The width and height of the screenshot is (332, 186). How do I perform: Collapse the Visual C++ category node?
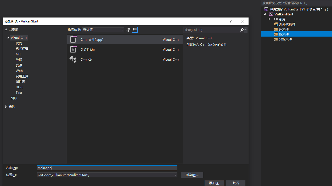click(8, 38)
